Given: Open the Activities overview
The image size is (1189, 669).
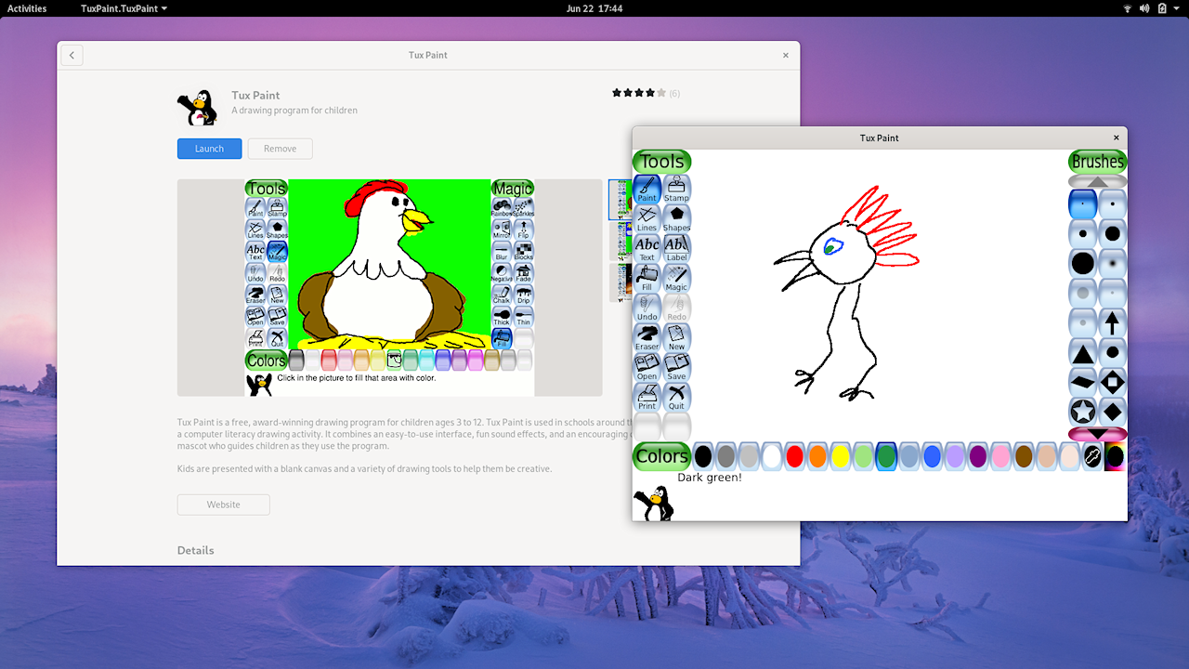Looking at the screenshot, I should pyautogui.click(x=27, y=8).
